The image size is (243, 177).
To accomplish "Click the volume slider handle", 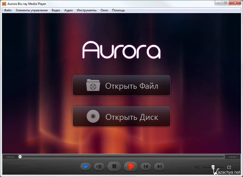I will (213, 167).
